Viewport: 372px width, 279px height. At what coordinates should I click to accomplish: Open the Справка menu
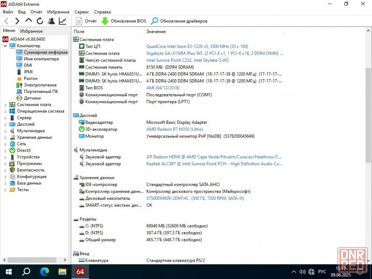[103, 12]
